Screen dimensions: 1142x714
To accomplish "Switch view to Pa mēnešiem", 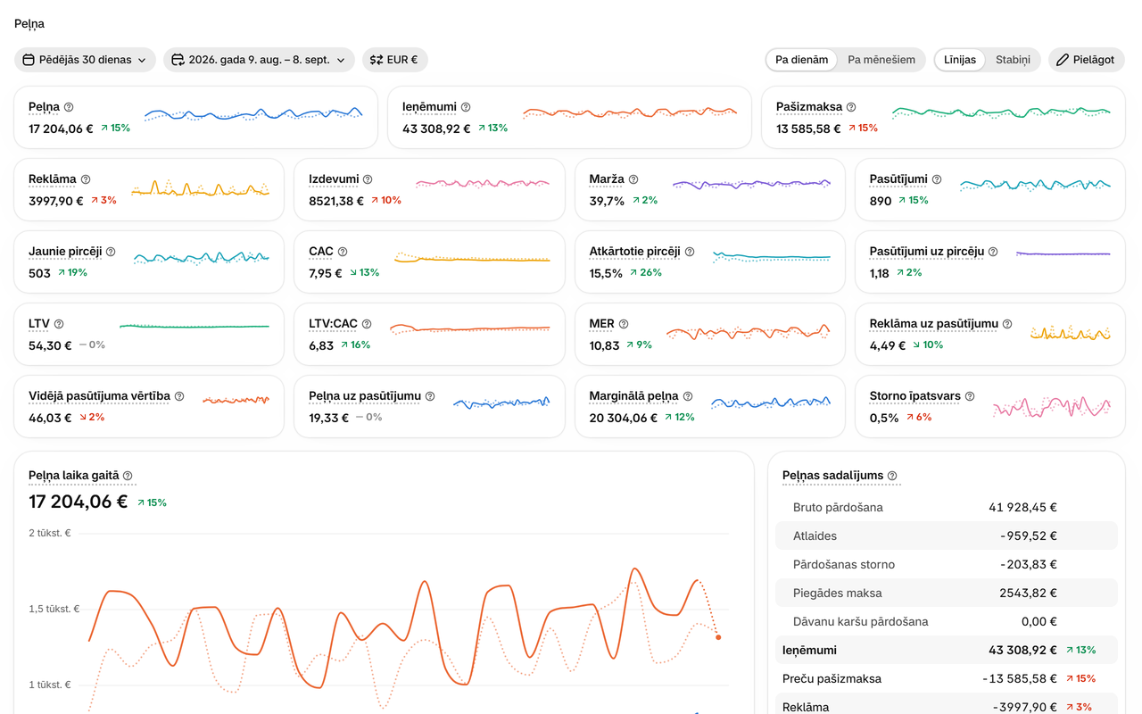I will (x=881, y=60).
